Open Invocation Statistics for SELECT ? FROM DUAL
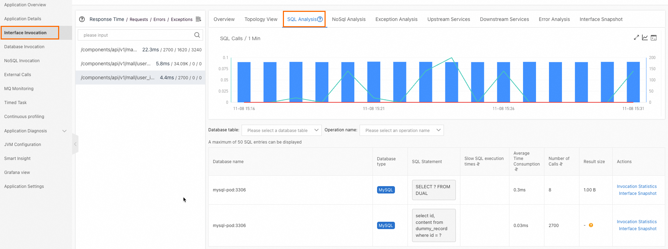 pyautogui.click(x=636, y=186)
